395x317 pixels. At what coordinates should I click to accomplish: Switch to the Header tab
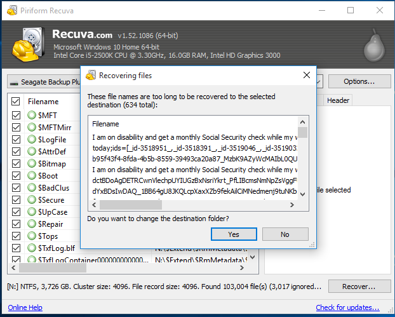(338, 100)
